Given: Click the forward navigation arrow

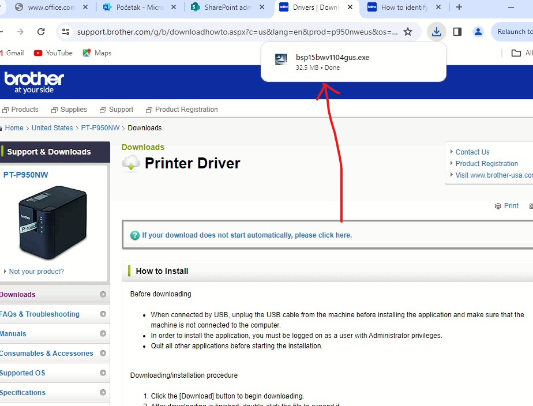Looking at the screenshot, I should pos(20,32).
